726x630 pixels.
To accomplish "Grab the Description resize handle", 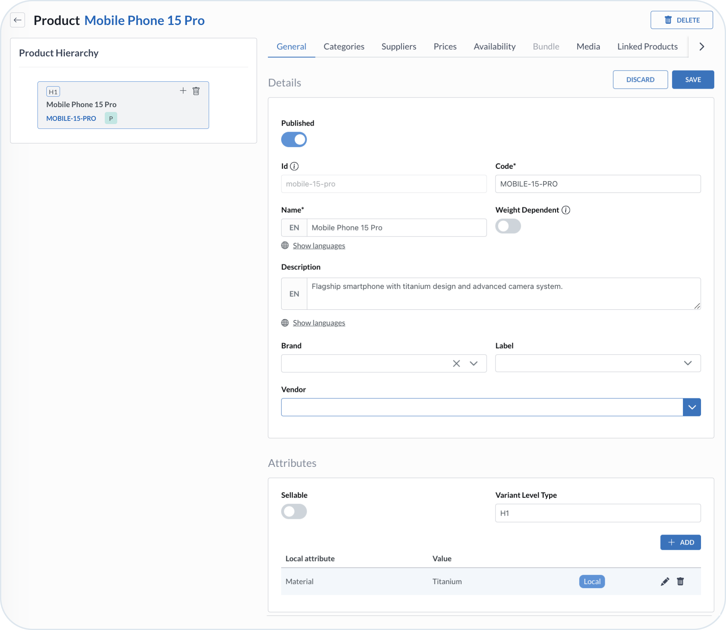I will [697, 306].
